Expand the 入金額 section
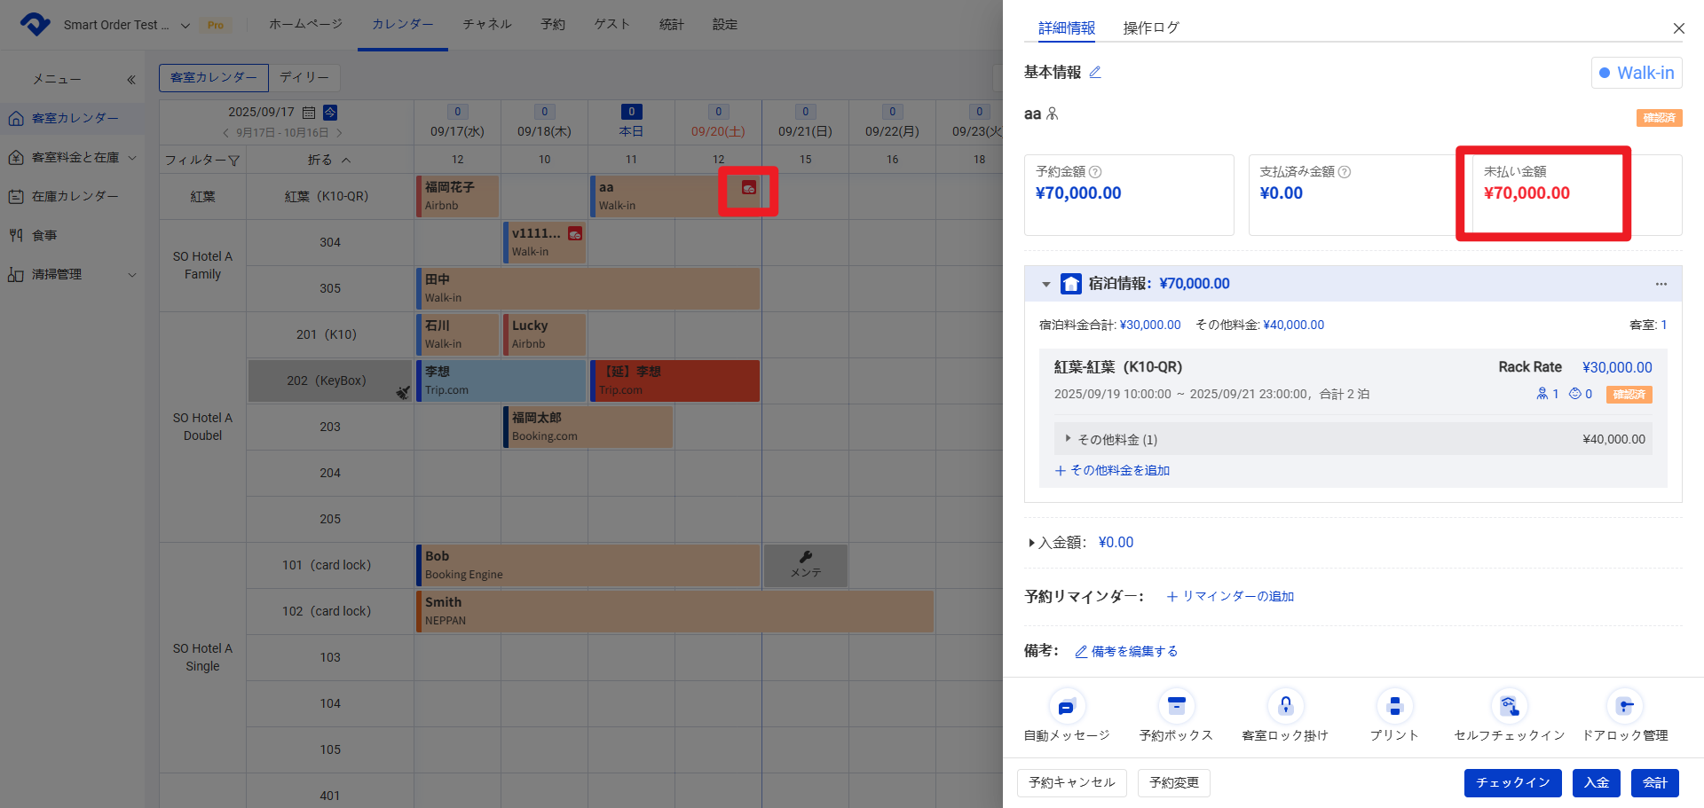 tap(1031, 543)
